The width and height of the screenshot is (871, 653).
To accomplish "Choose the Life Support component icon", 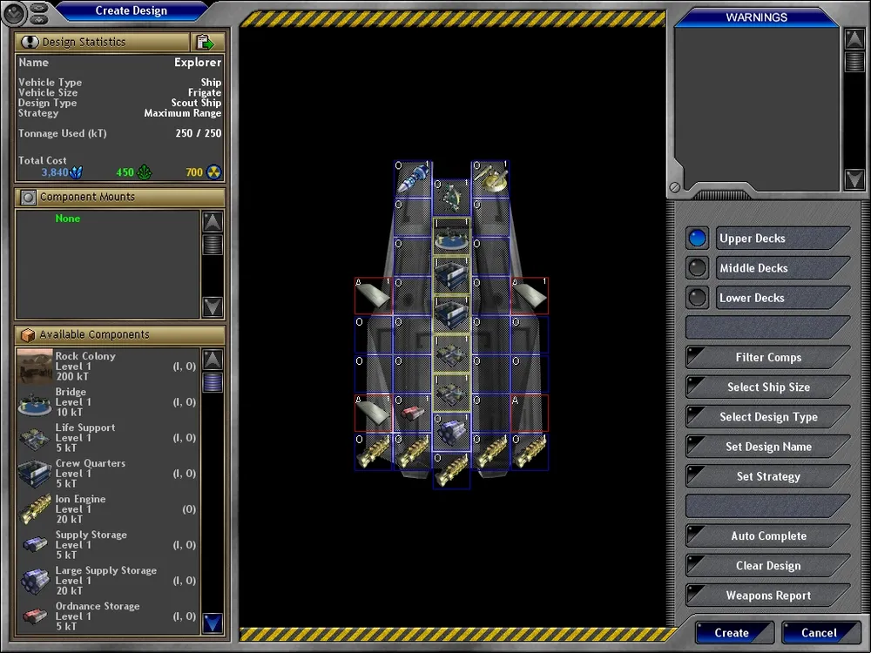I will point(35,438).
